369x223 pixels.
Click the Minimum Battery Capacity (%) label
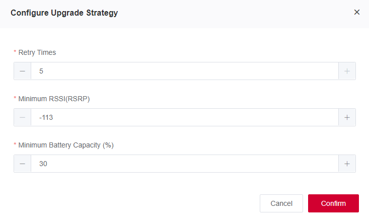pos(66,145)
